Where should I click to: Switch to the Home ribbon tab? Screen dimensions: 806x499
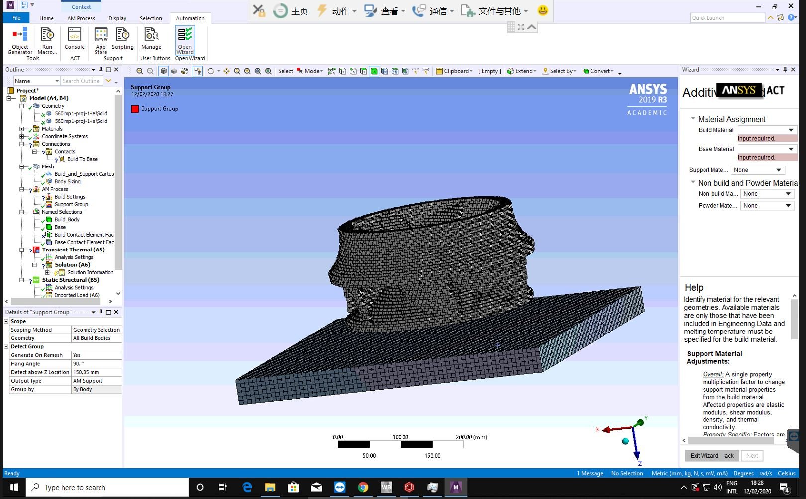(46, 18)
